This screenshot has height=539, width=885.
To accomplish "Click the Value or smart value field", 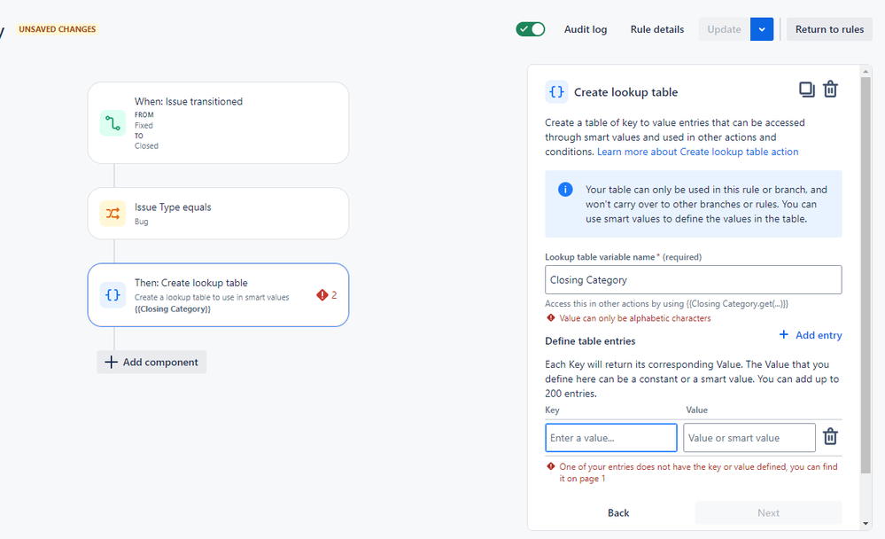I will [749, 438].
